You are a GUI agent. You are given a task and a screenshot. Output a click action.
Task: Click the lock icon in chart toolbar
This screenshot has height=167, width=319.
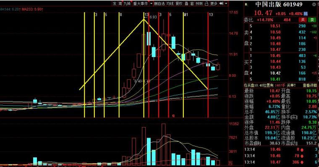click(206, 4)
